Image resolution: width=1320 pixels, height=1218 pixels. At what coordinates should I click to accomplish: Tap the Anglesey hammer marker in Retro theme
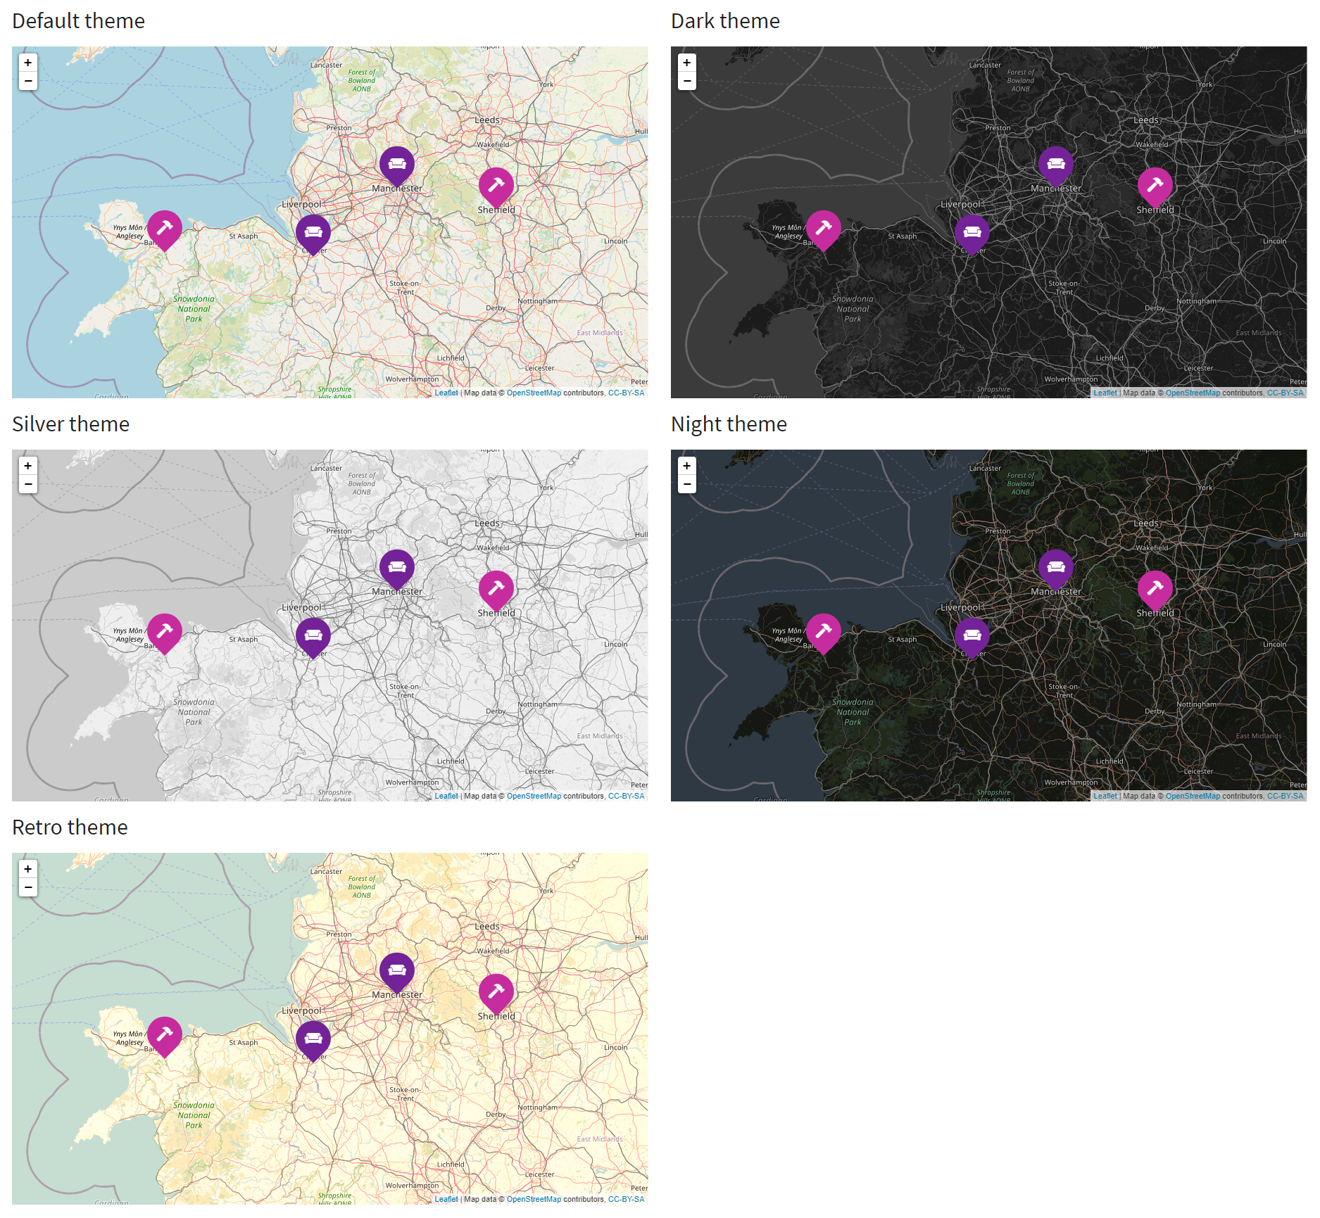(165, 1036)
